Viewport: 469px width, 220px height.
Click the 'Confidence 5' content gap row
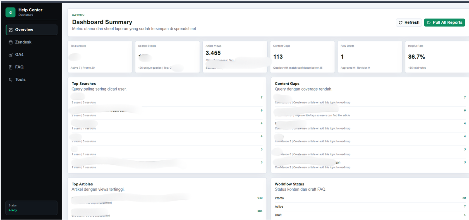[x=370, y=139]
